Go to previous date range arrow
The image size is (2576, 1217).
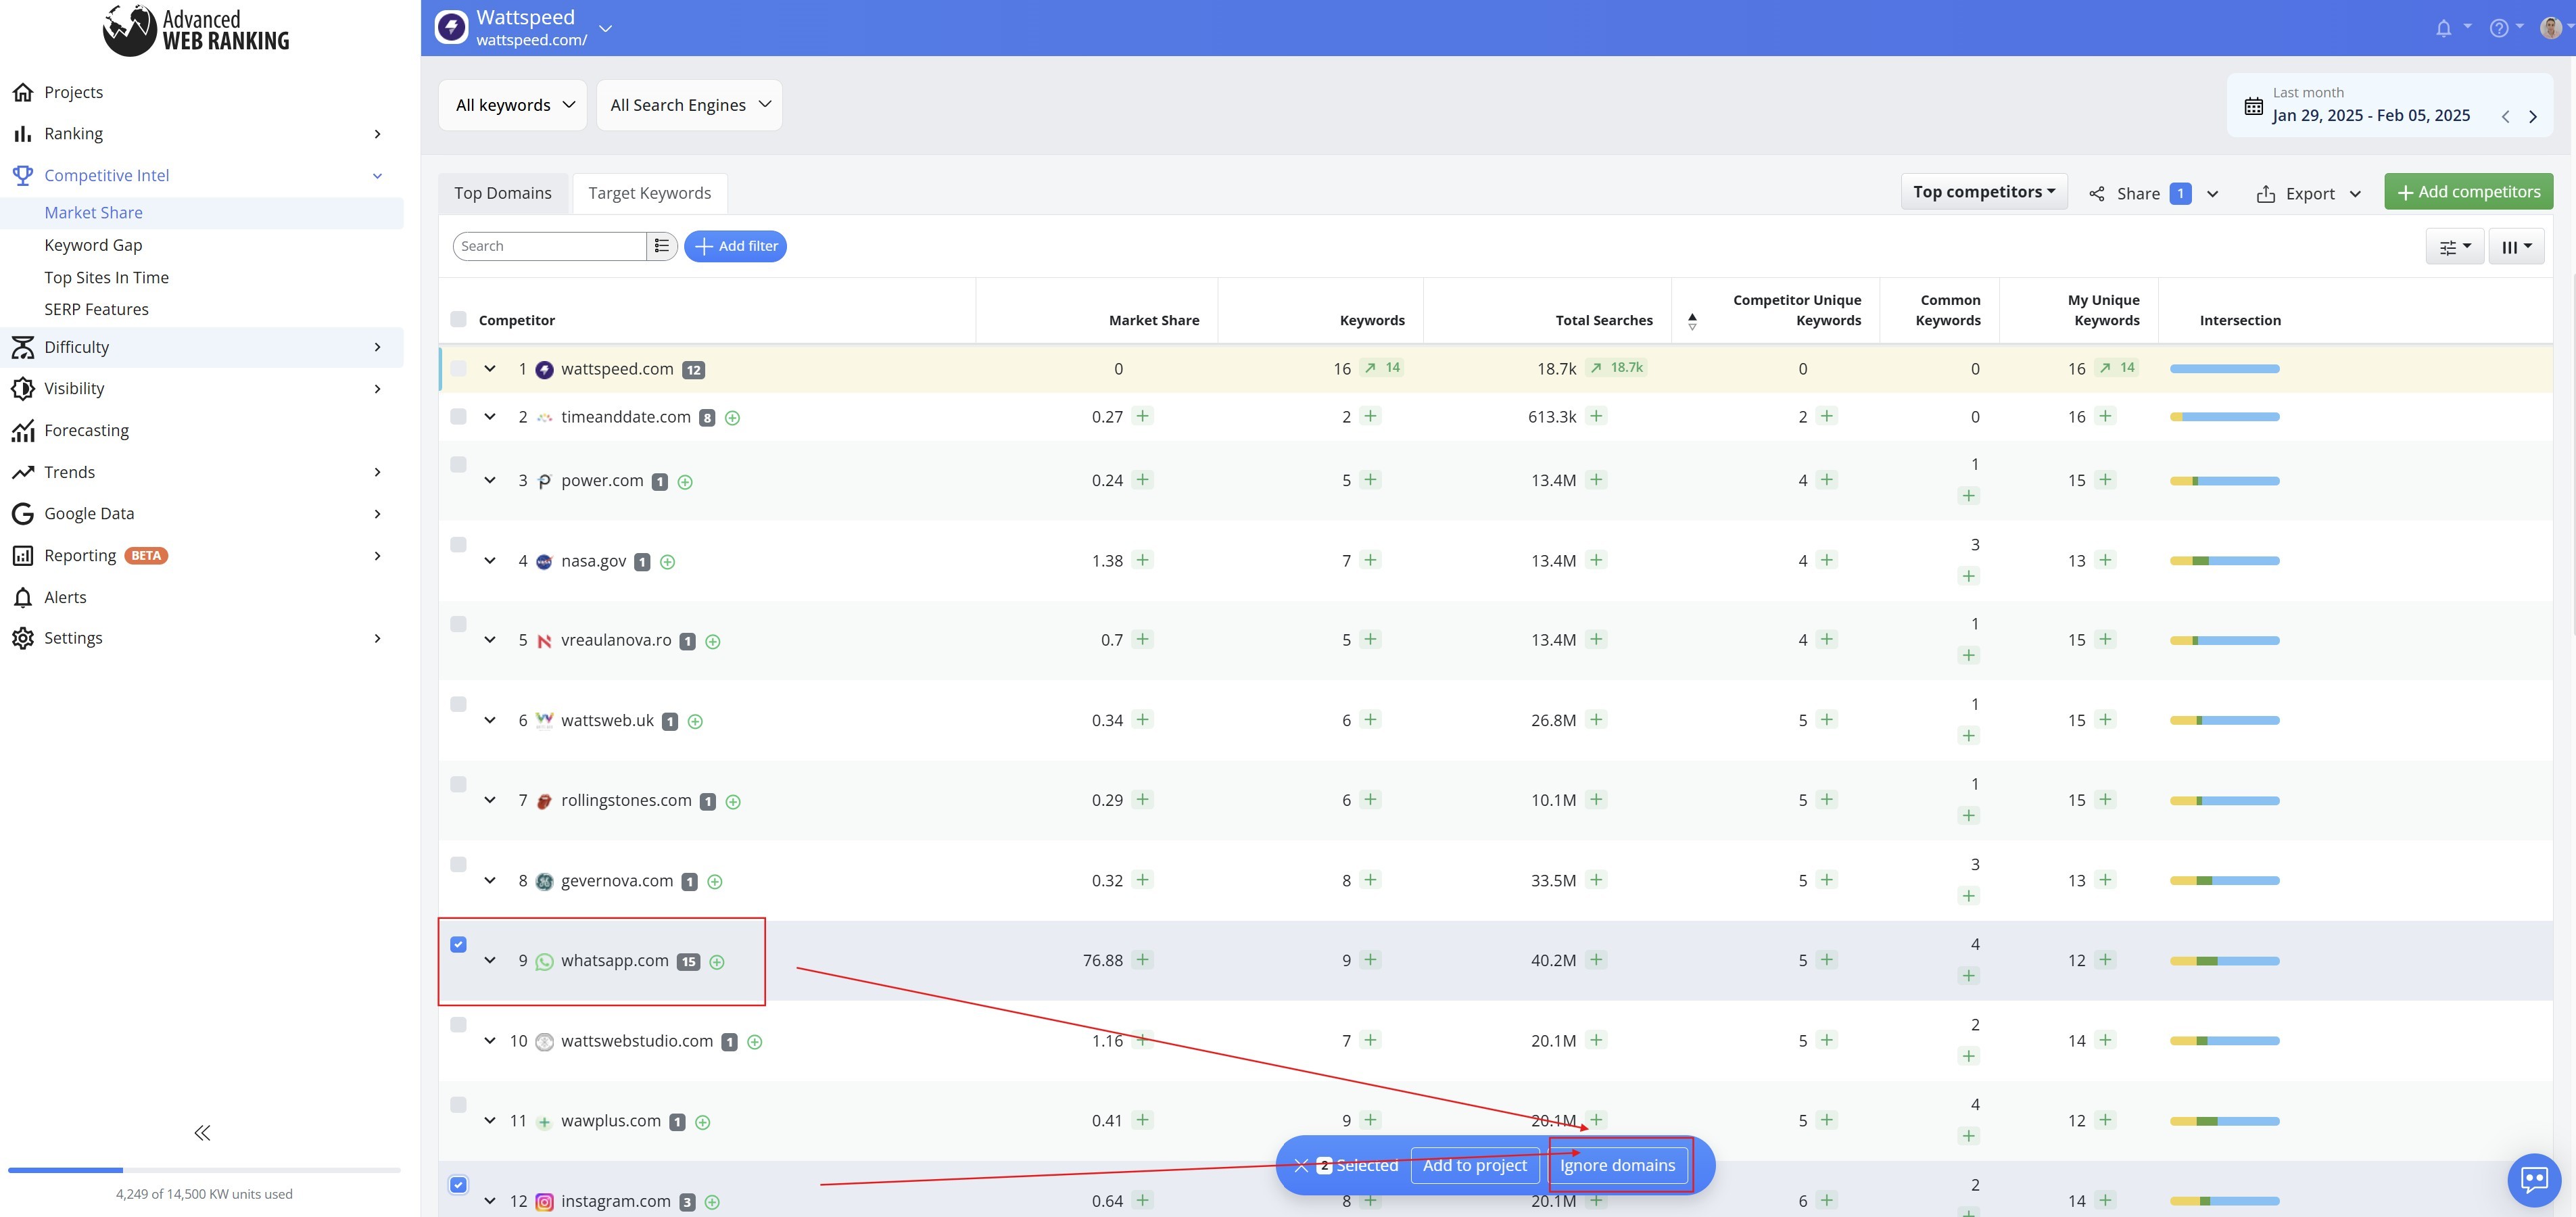point(2505,117)
